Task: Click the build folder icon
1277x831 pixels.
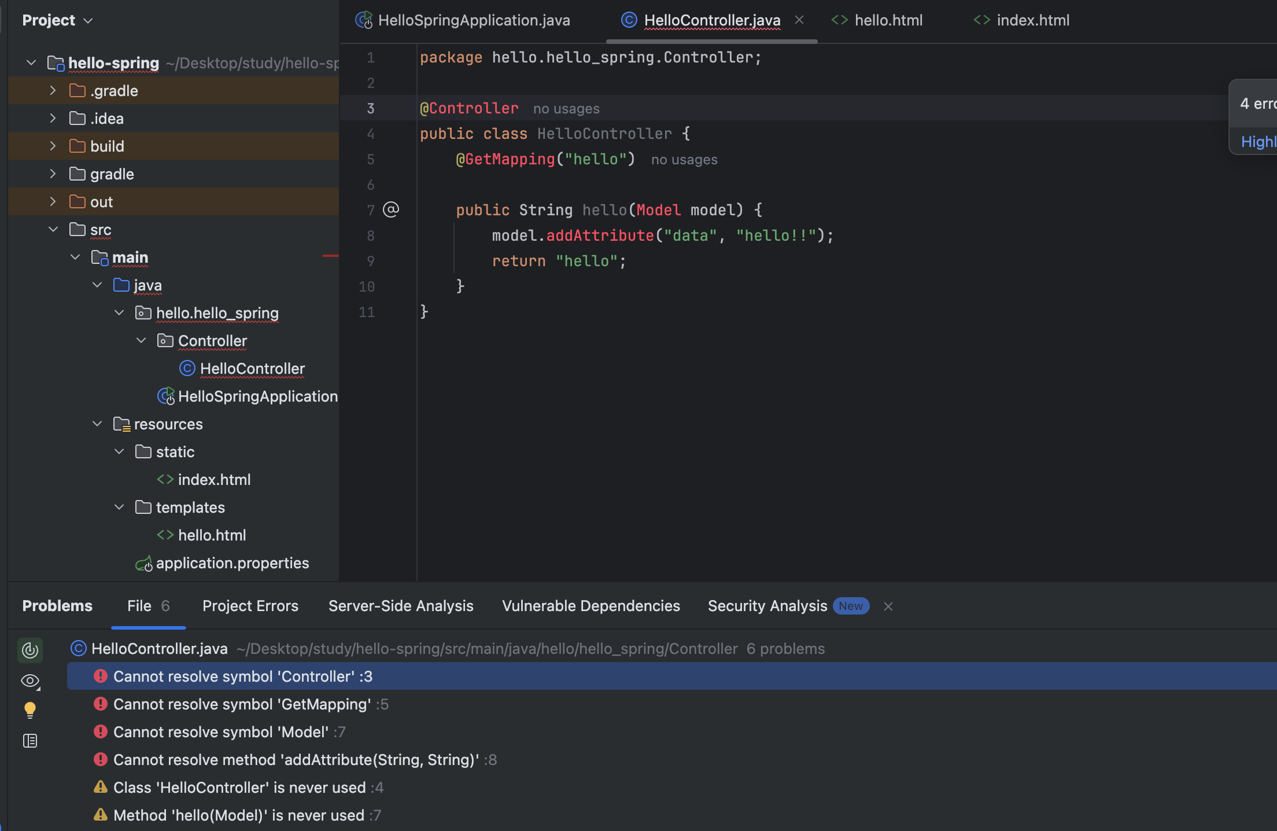Action: [x=77, y=146]
